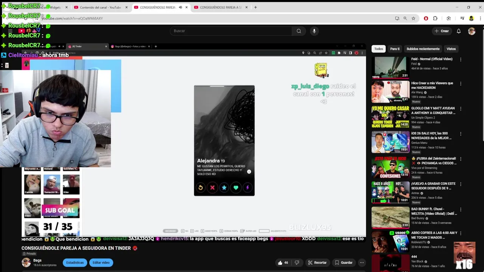This screenshot has height=272, width=484.
Task: Select Para ti filter chip
Action: tap(395, 49)
